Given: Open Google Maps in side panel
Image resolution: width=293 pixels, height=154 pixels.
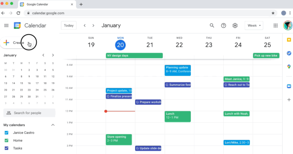Looking at the screenshot, I should (289, 67).
